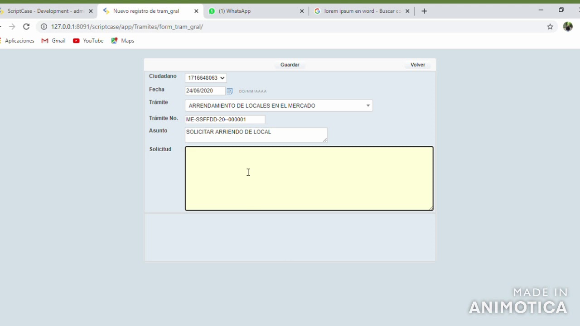Click the Solicitud resize handle
580x326 pixels.
click(431, 208)
